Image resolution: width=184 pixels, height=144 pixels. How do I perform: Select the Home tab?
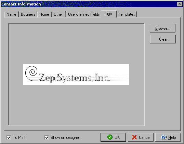(44, 14)
